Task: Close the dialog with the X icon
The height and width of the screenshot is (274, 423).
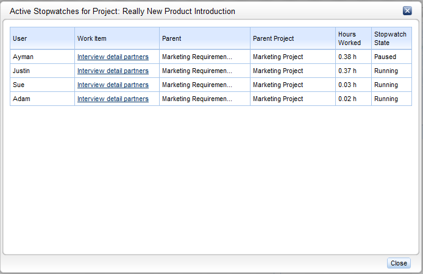Action: [407, 11]
